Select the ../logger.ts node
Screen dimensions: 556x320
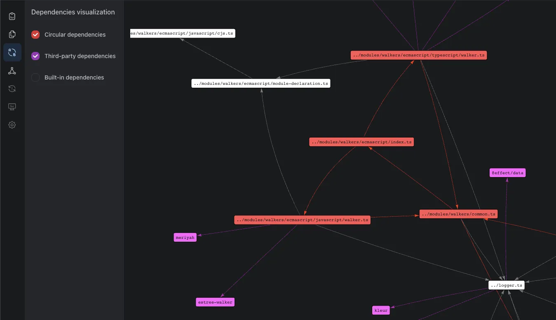coord(507,285)
